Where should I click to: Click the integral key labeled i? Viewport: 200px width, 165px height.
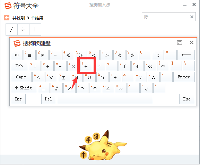pyautogui.click(x=124, y=66)
